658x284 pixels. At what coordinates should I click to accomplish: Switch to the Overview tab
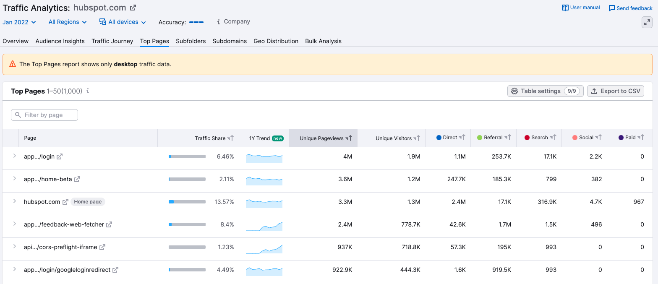tap(16, 41)
